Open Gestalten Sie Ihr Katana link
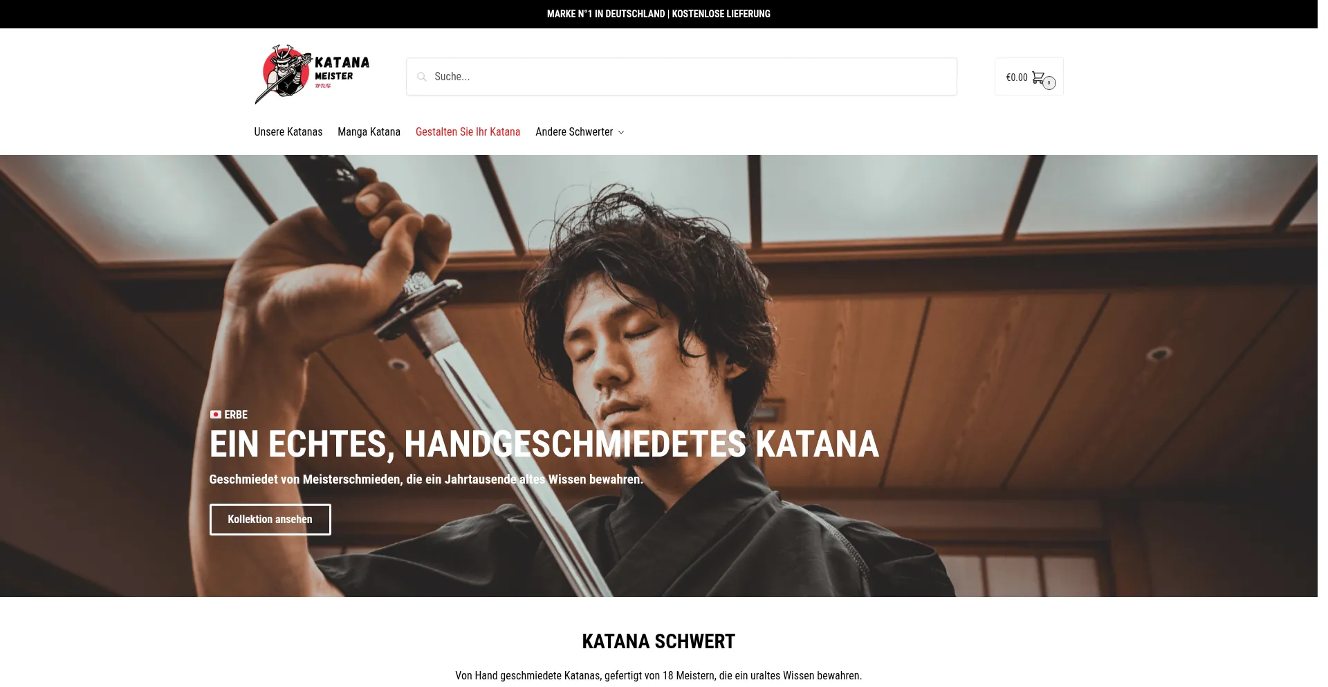The image size is (1328, 687). click(468, 132)
